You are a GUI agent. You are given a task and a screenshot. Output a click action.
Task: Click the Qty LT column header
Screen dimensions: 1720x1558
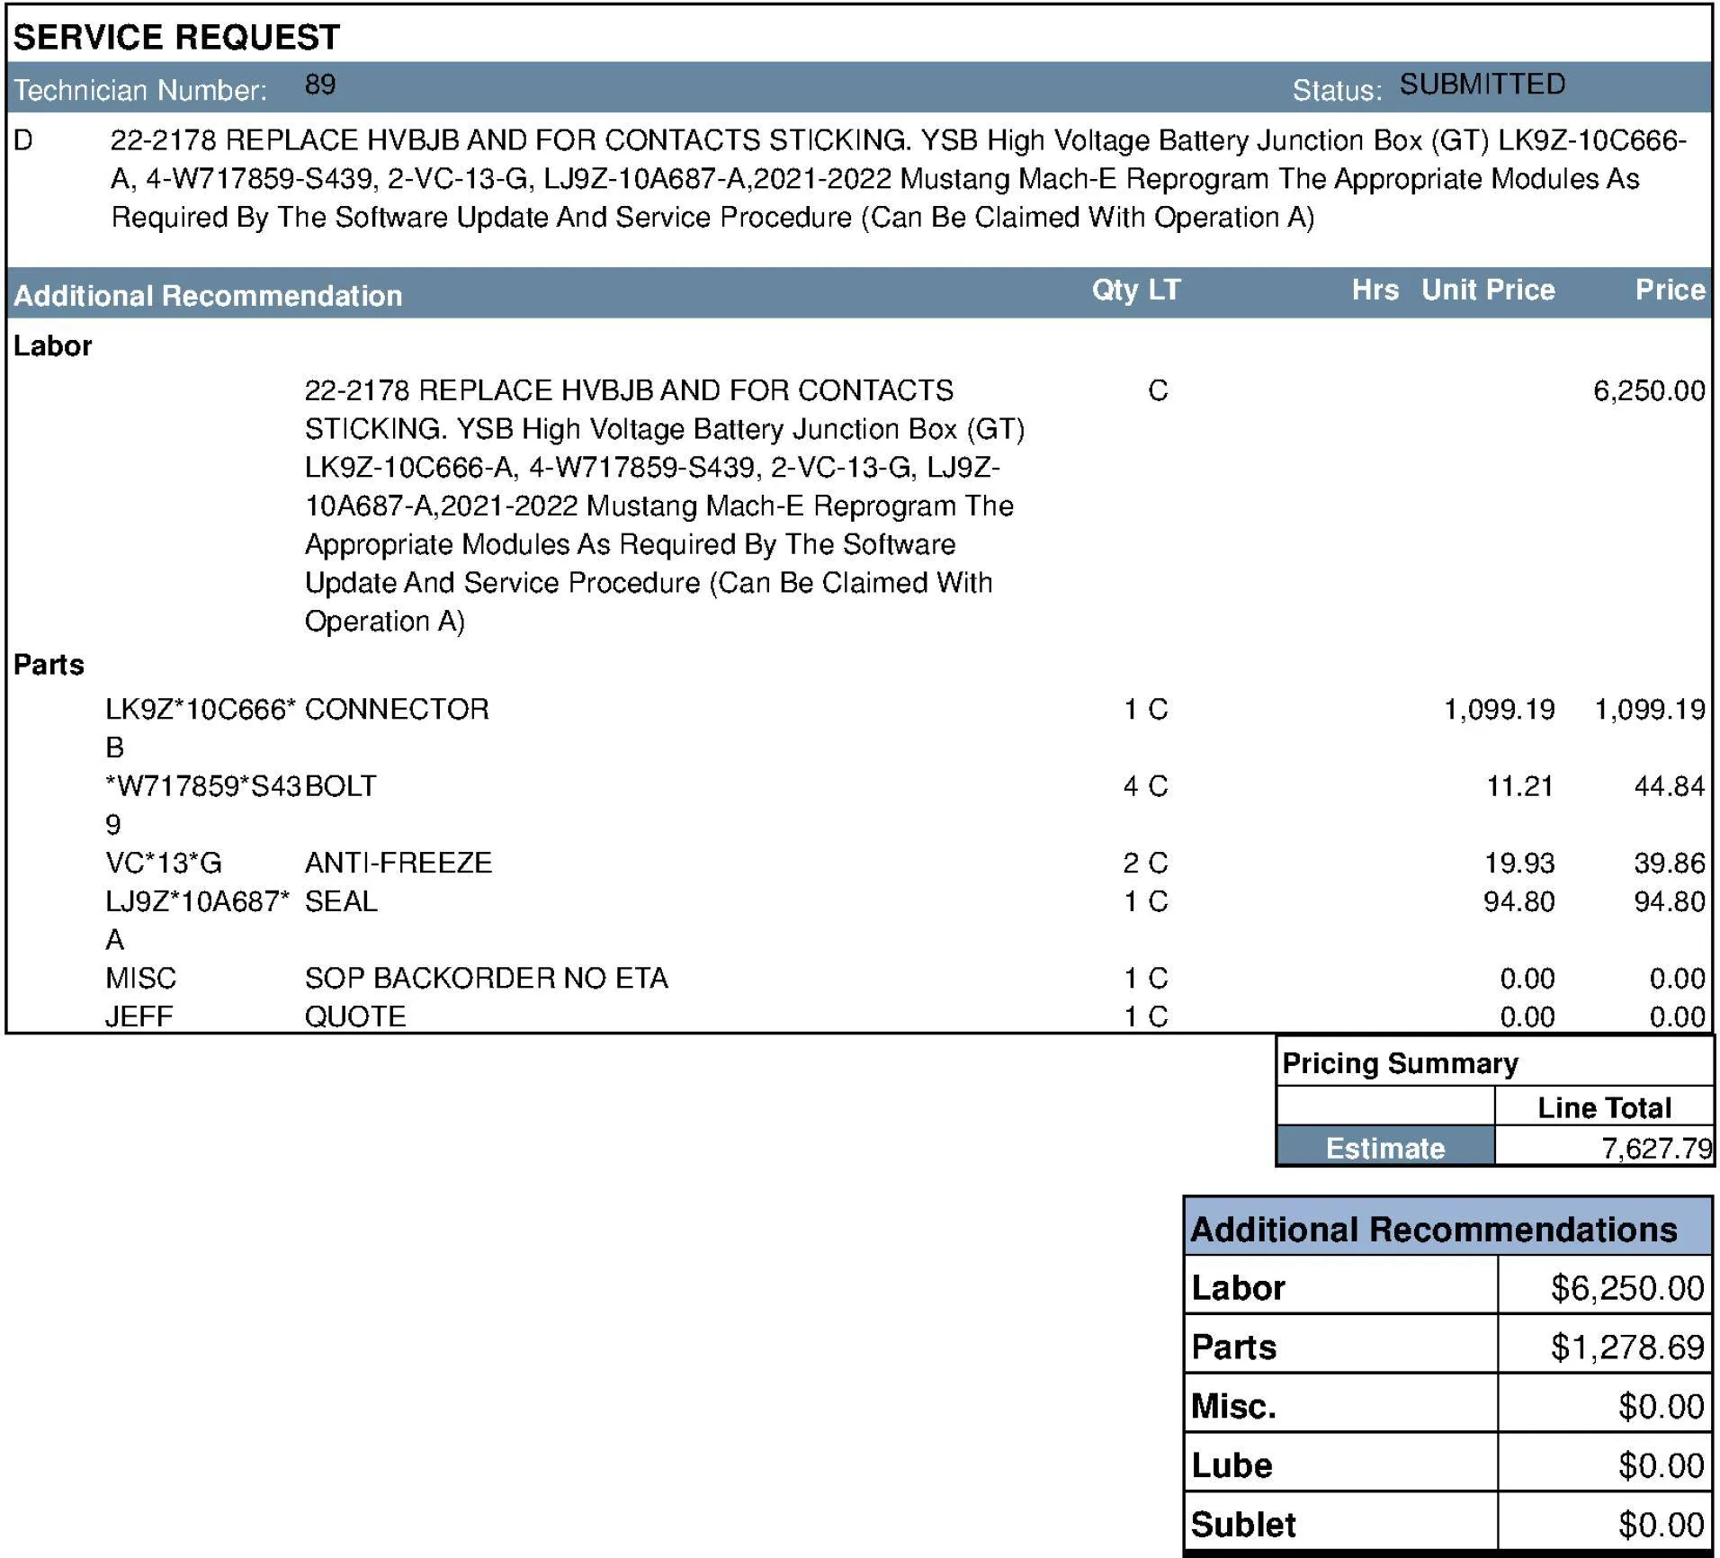coord(1135,290)
